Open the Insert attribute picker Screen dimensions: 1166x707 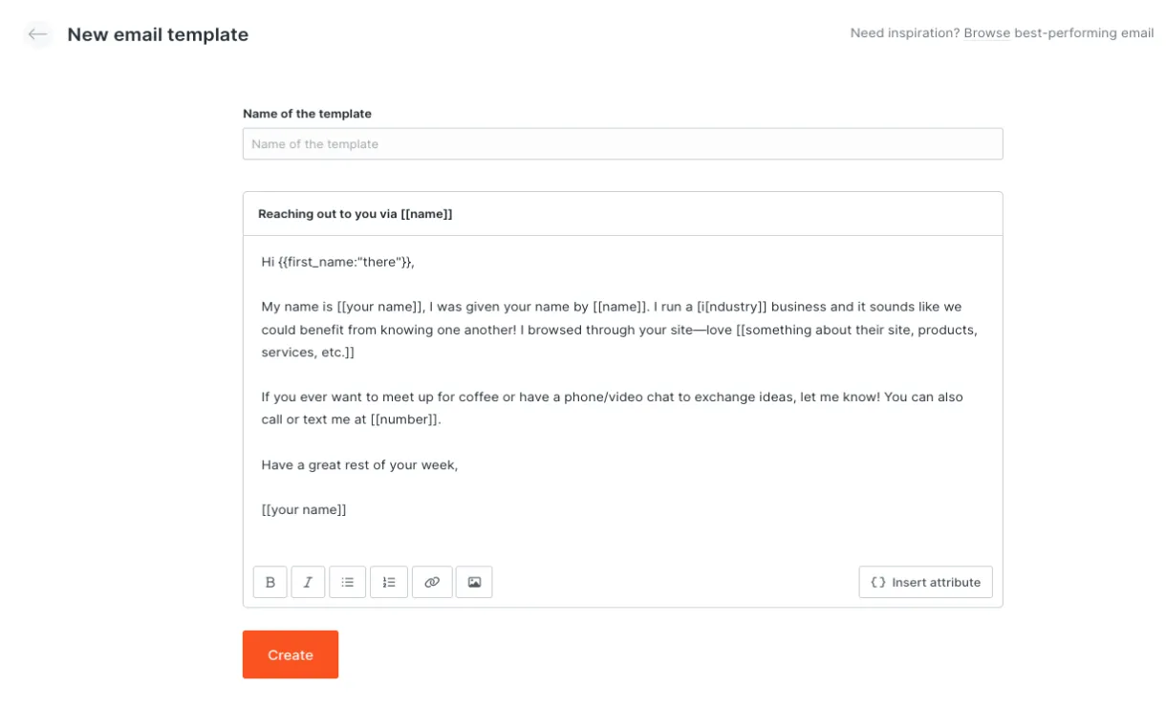(925, 581)
